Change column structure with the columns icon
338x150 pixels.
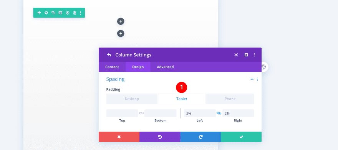click(x=60, y=13)
